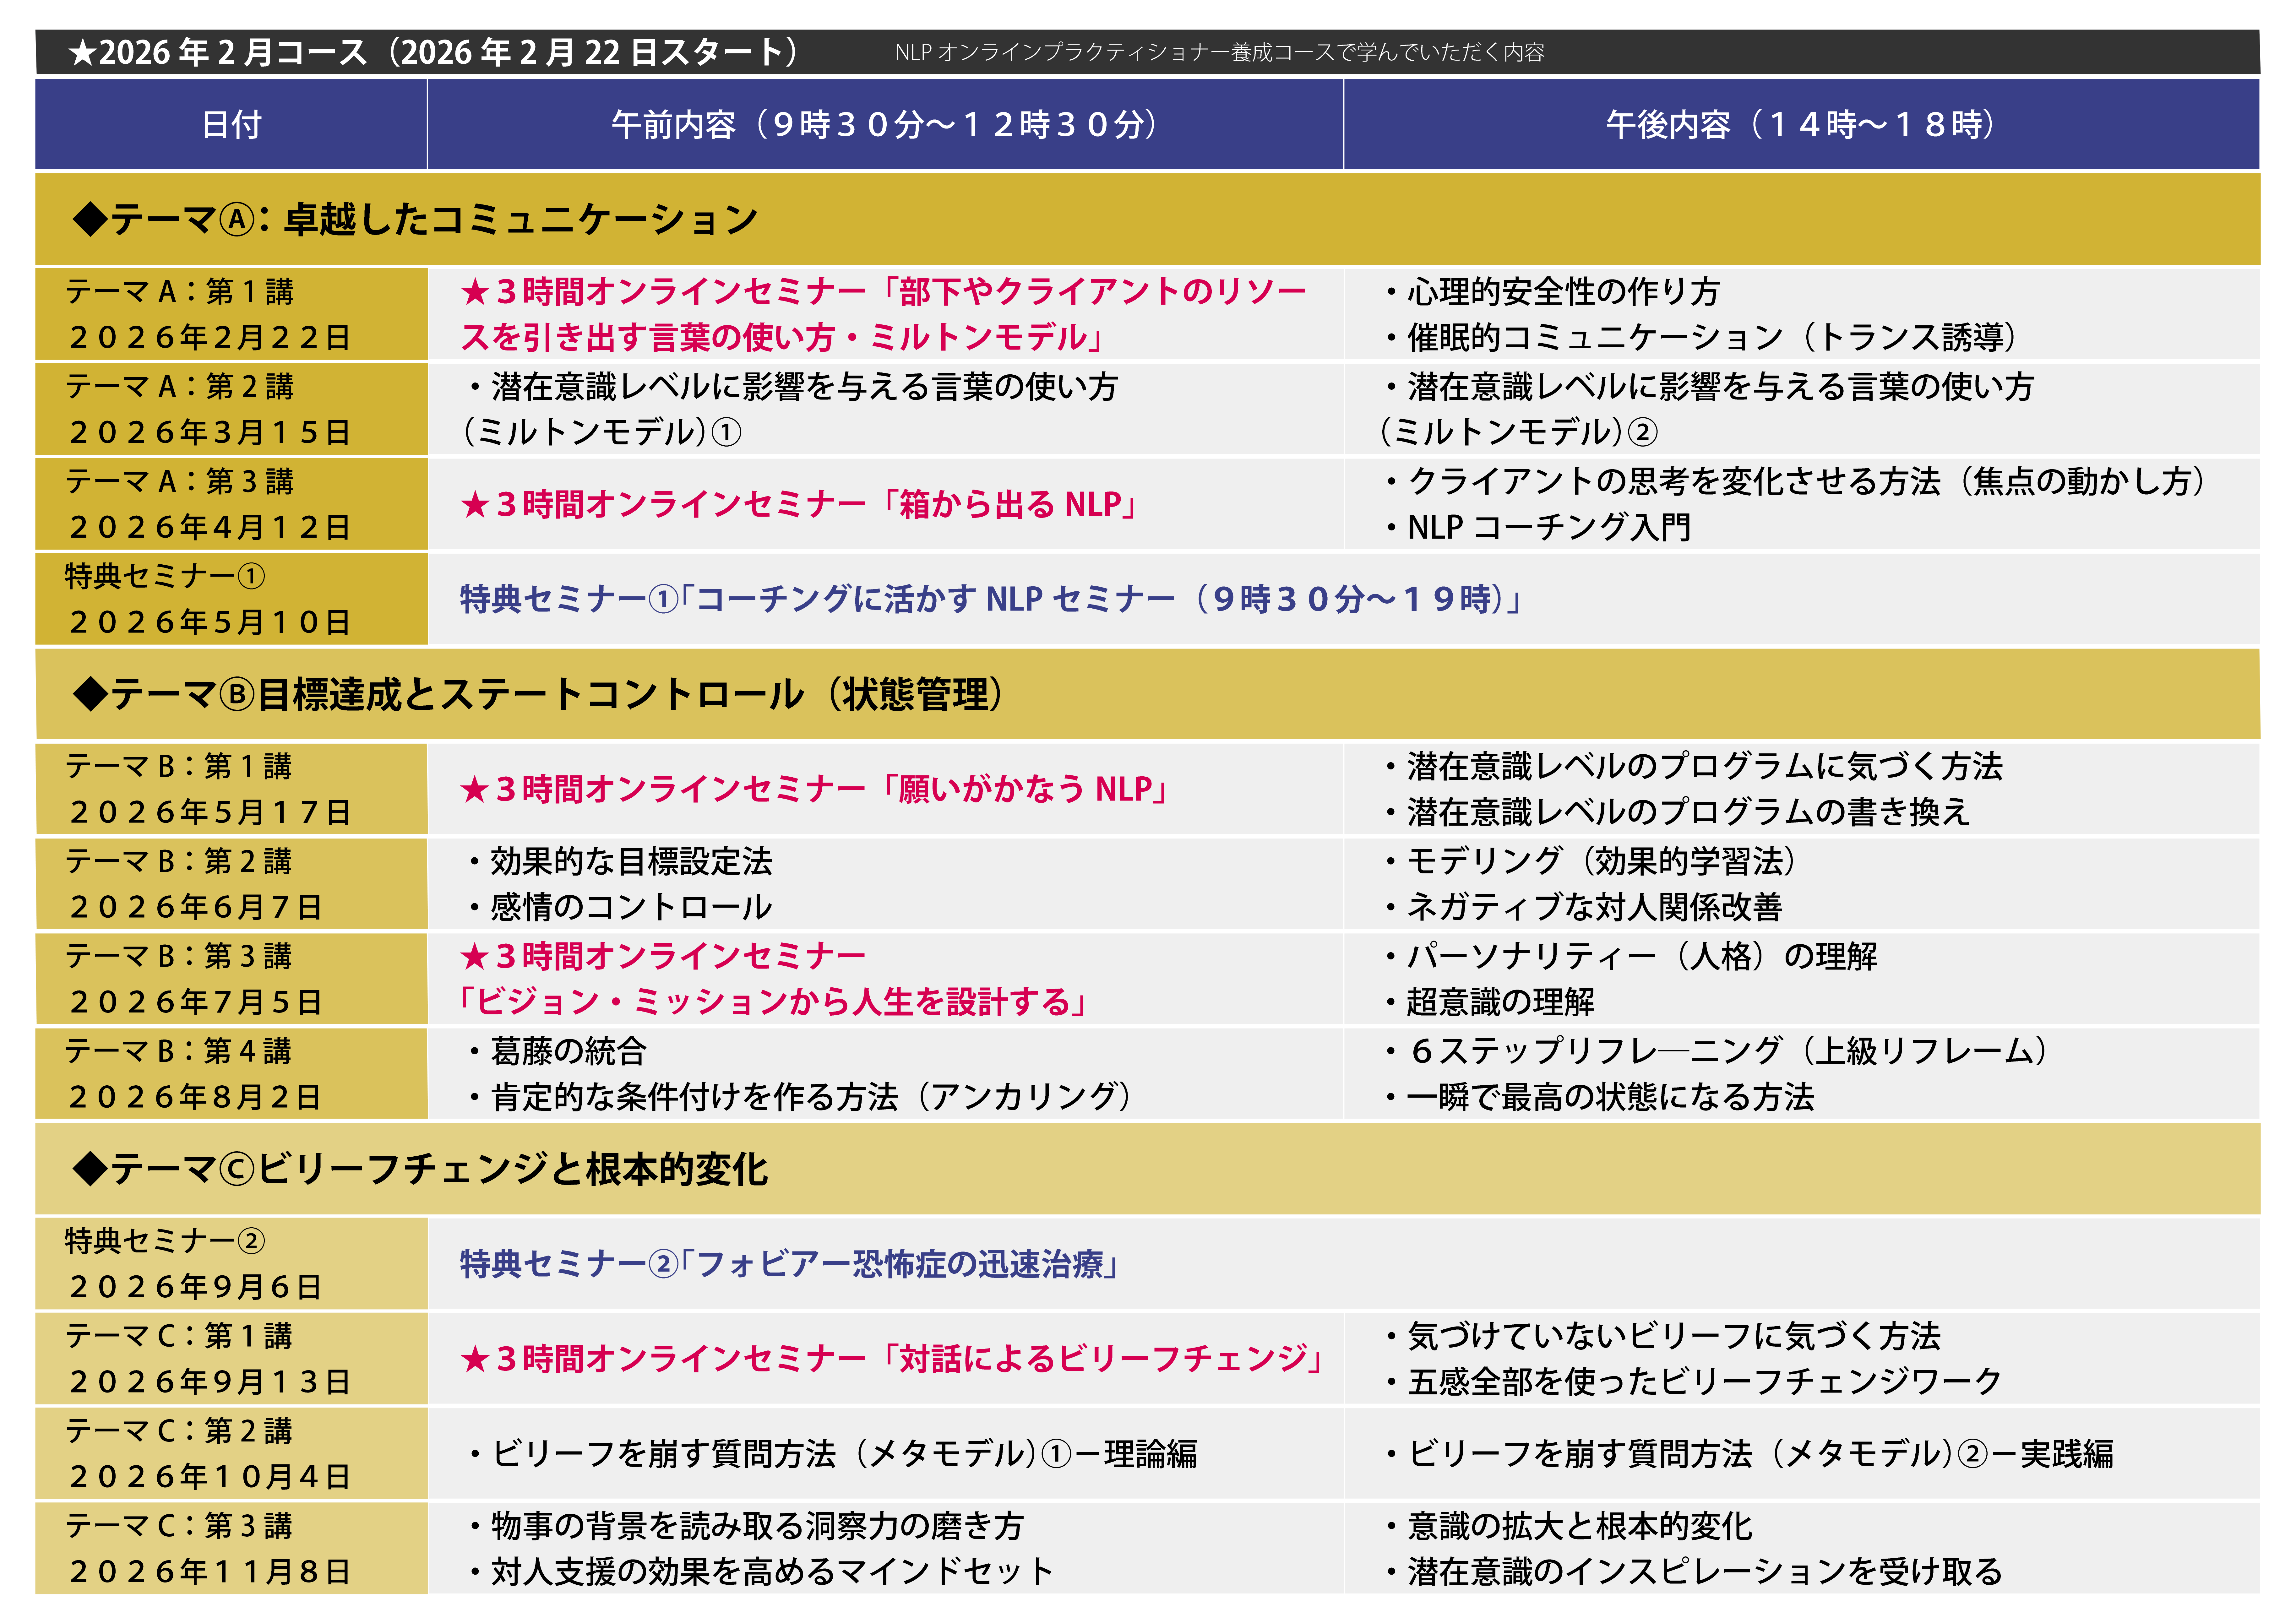The height and width of the screenshot is (1623, 2296).
Task: Click the 日付 column header
Action: point(231,125)
